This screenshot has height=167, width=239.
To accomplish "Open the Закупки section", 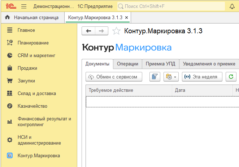I will pyautogui.click(x=26, y=81).
